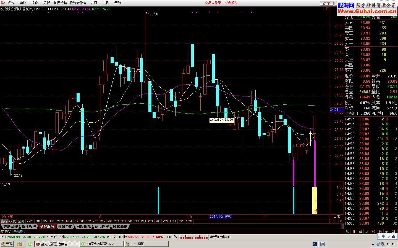The image size is (398, 248).
Task: Choose the MCST indicator
Action: 189,221
